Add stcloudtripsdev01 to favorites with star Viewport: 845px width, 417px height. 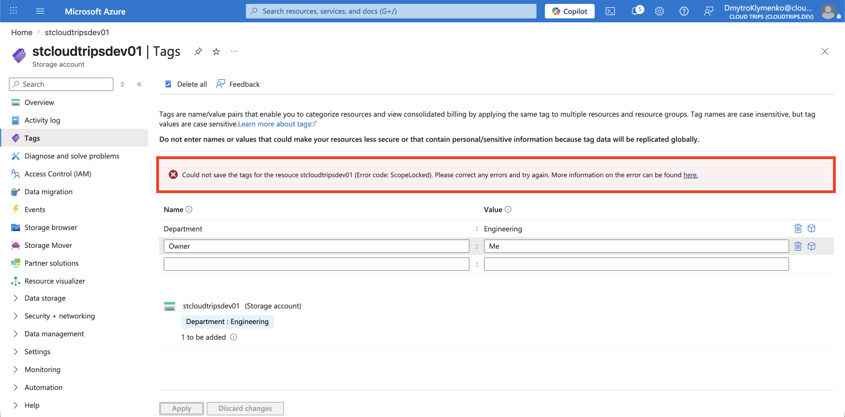216,51
